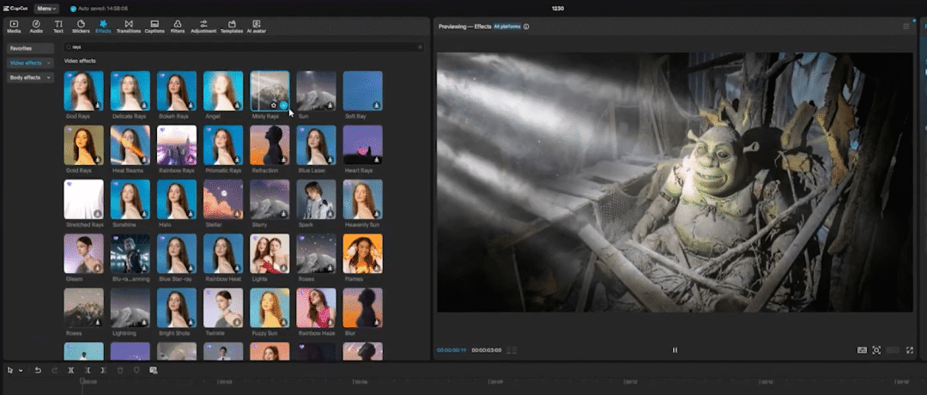Image resolution: width=927 pixels, height=395 pixels.
Task: Open the Menu dropdown
Action: pos(46,9)
